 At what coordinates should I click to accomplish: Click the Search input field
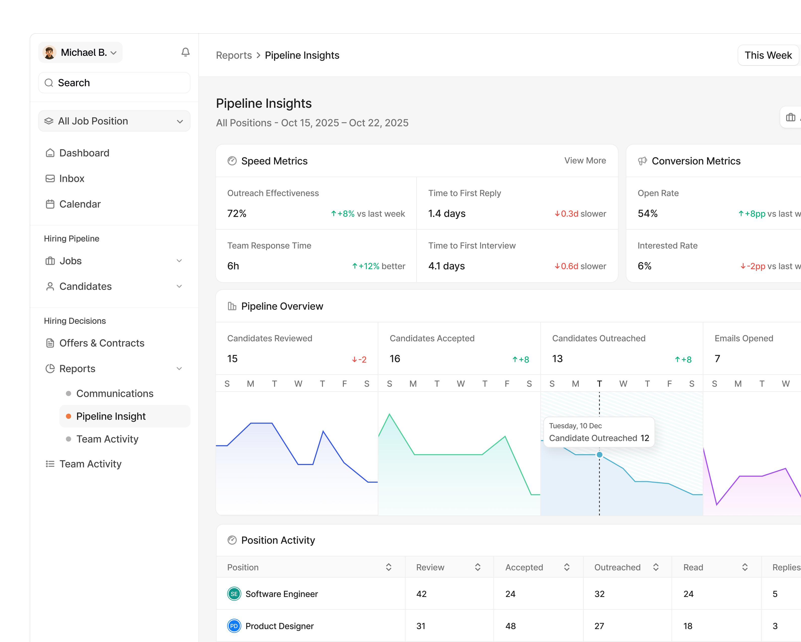pyautogui.click(x=114, y=82)
